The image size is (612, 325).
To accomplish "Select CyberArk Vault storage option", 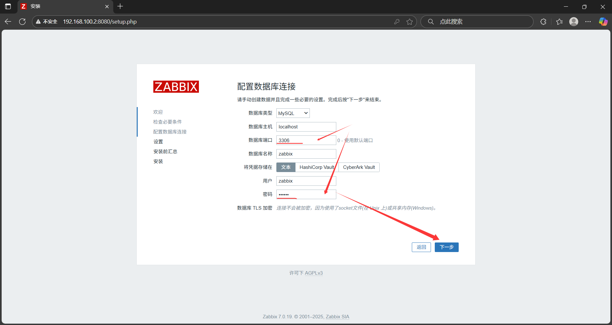I will [x=359, y=167].
